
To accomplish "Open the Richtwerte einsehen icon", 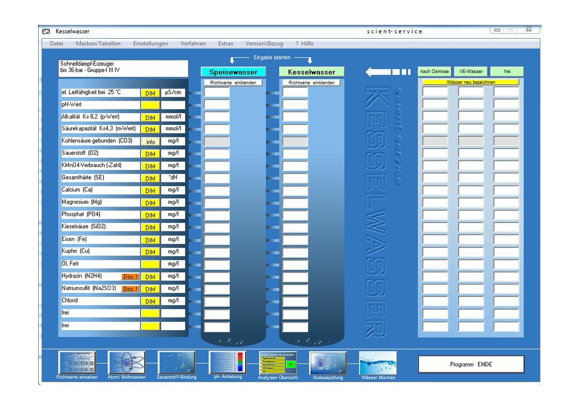I will 77,362.
